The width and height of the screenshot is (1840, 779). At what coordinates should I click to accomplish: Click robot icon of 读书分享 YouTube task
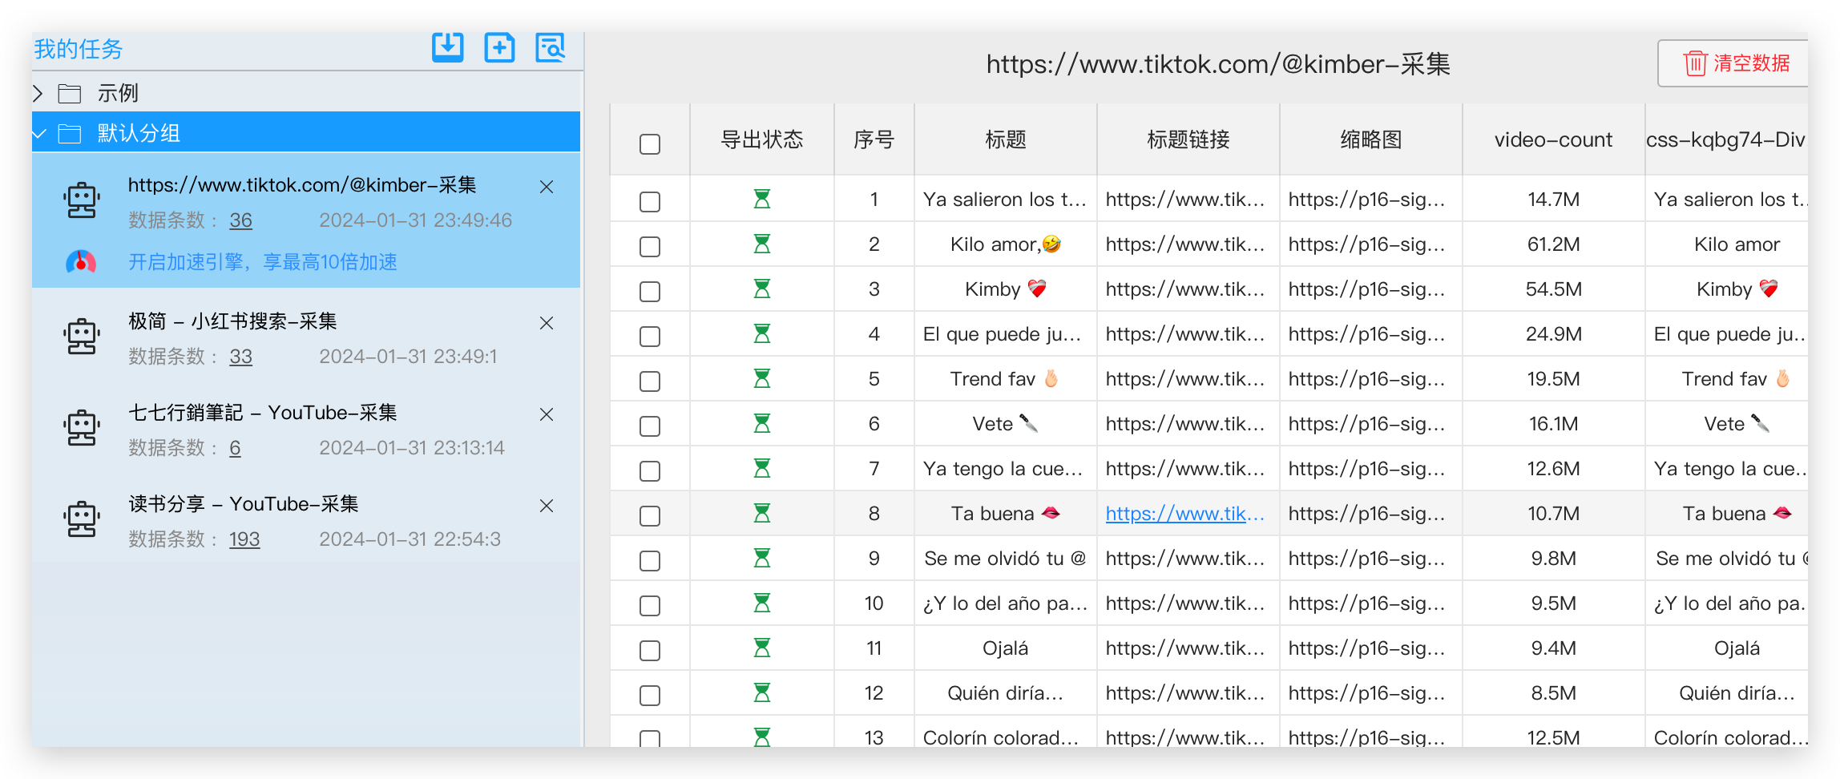click(82, 519)
